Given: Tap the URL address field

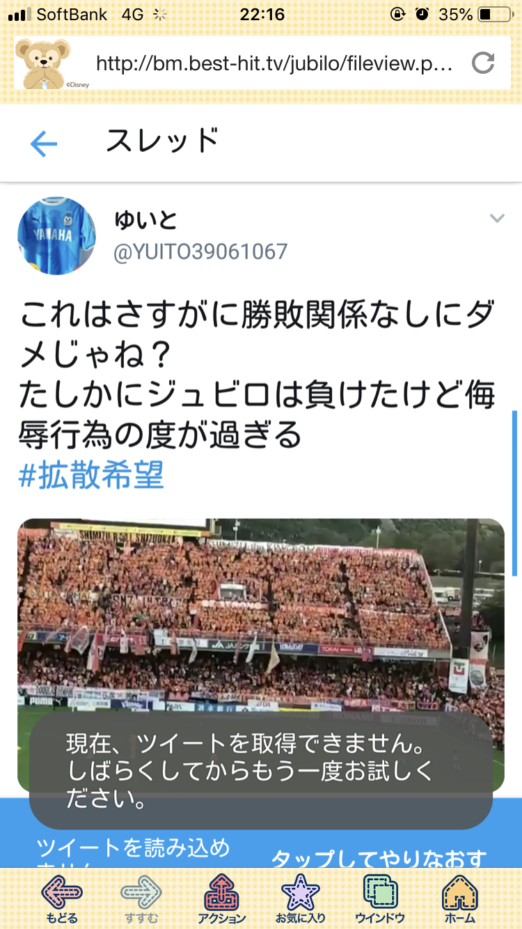Looking at the screenshot, I should click(x=275, y=64).
